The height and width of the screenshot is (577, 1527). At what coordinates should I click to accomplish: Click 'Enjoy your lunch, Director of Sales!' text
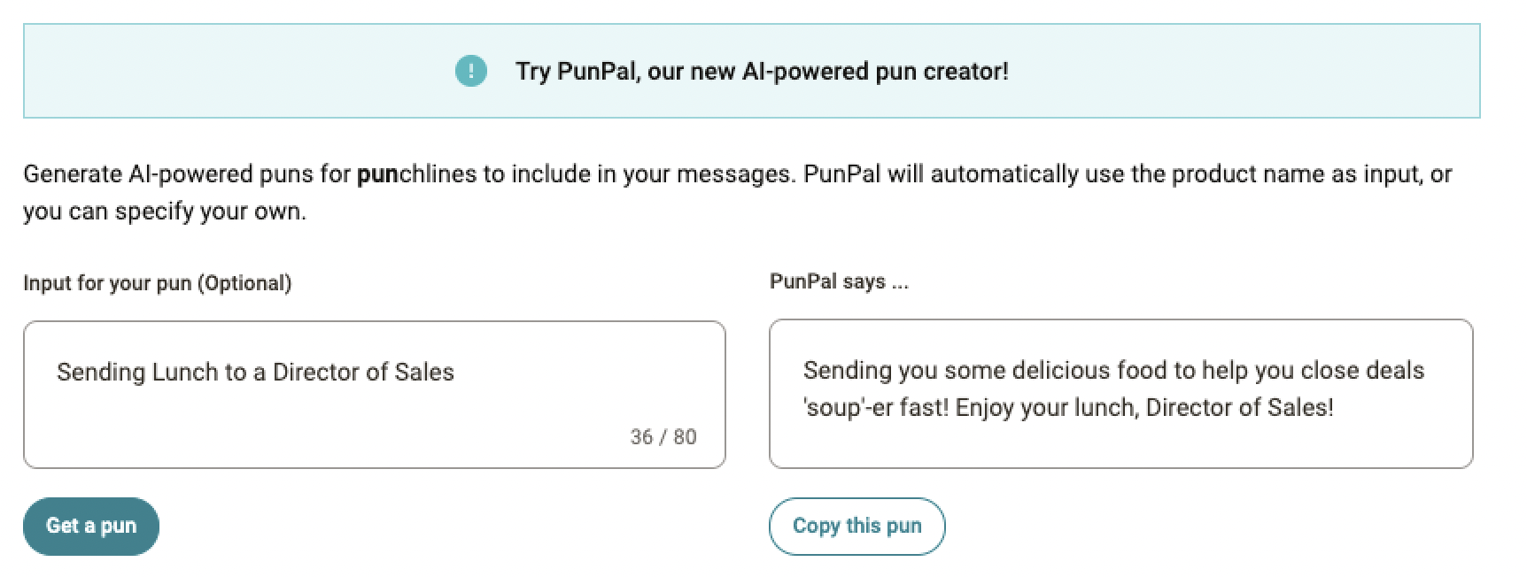(x=1144, y=408)
